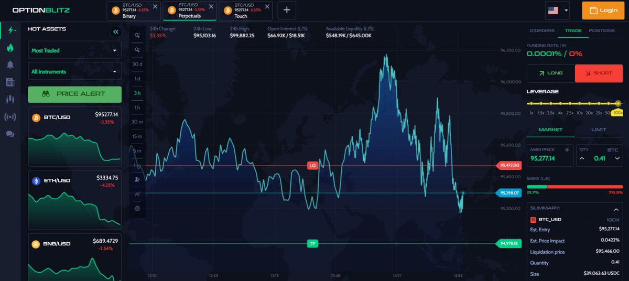Set chart timeframe to 1 d
This screenshot has width=629, height=281.
coord(137,79)
